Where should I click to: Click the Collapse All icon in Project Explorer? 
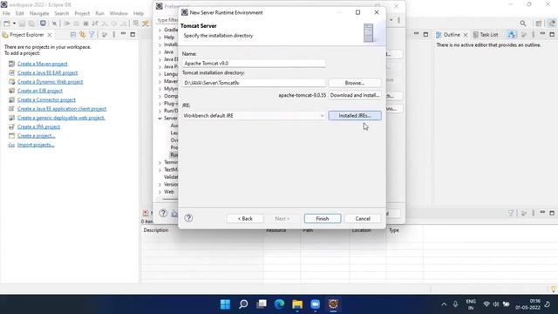tap(73, 35)
